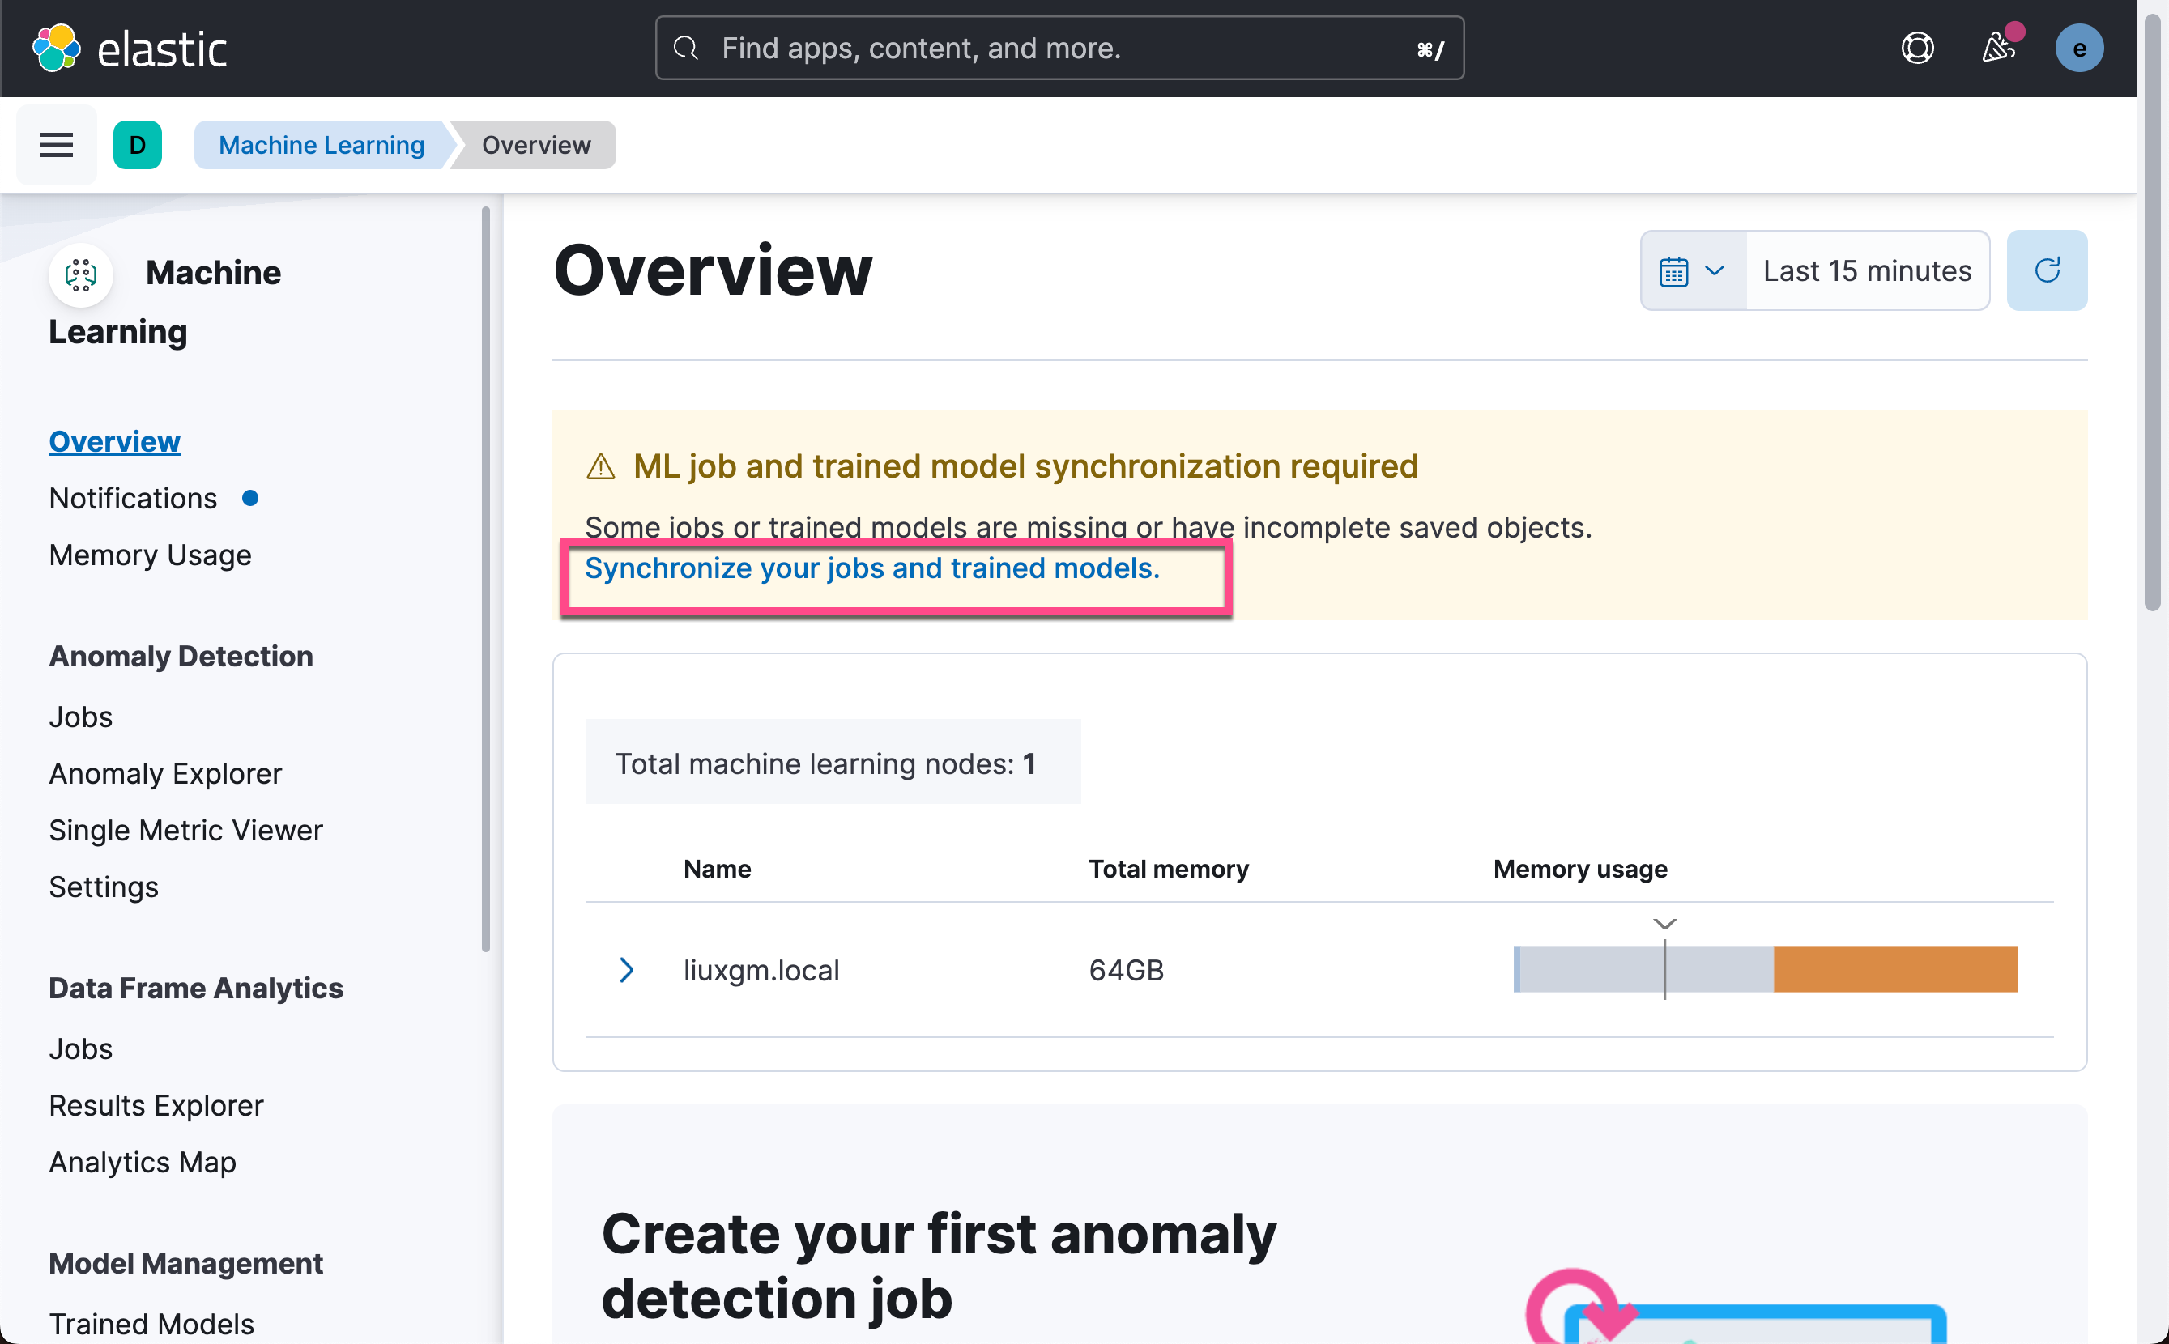Open the hamburger navigation menu
Image resolution: width=2169 pixels, height=1344 pixels.
coord(56,145)
